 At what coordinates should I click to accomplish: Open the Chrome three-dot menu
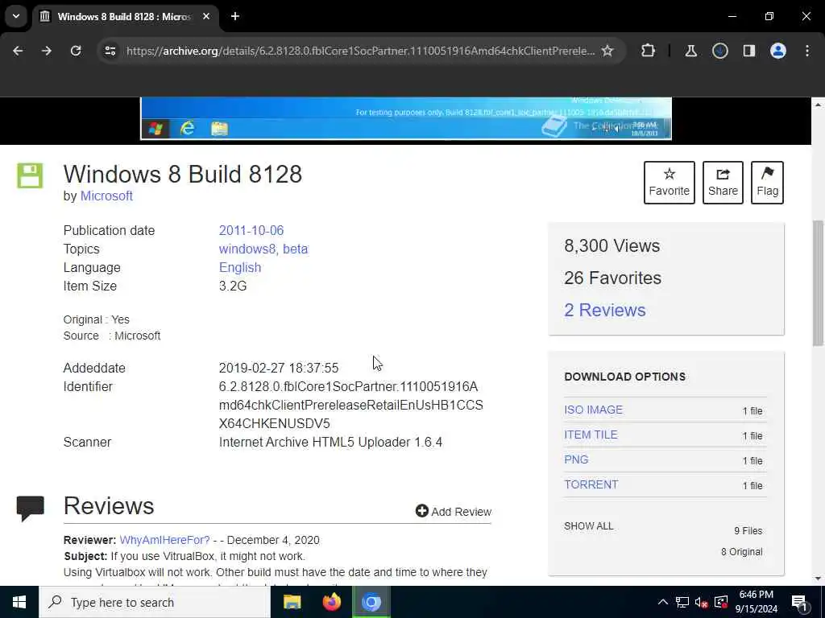pyautogui.click(x=807, y=51)
